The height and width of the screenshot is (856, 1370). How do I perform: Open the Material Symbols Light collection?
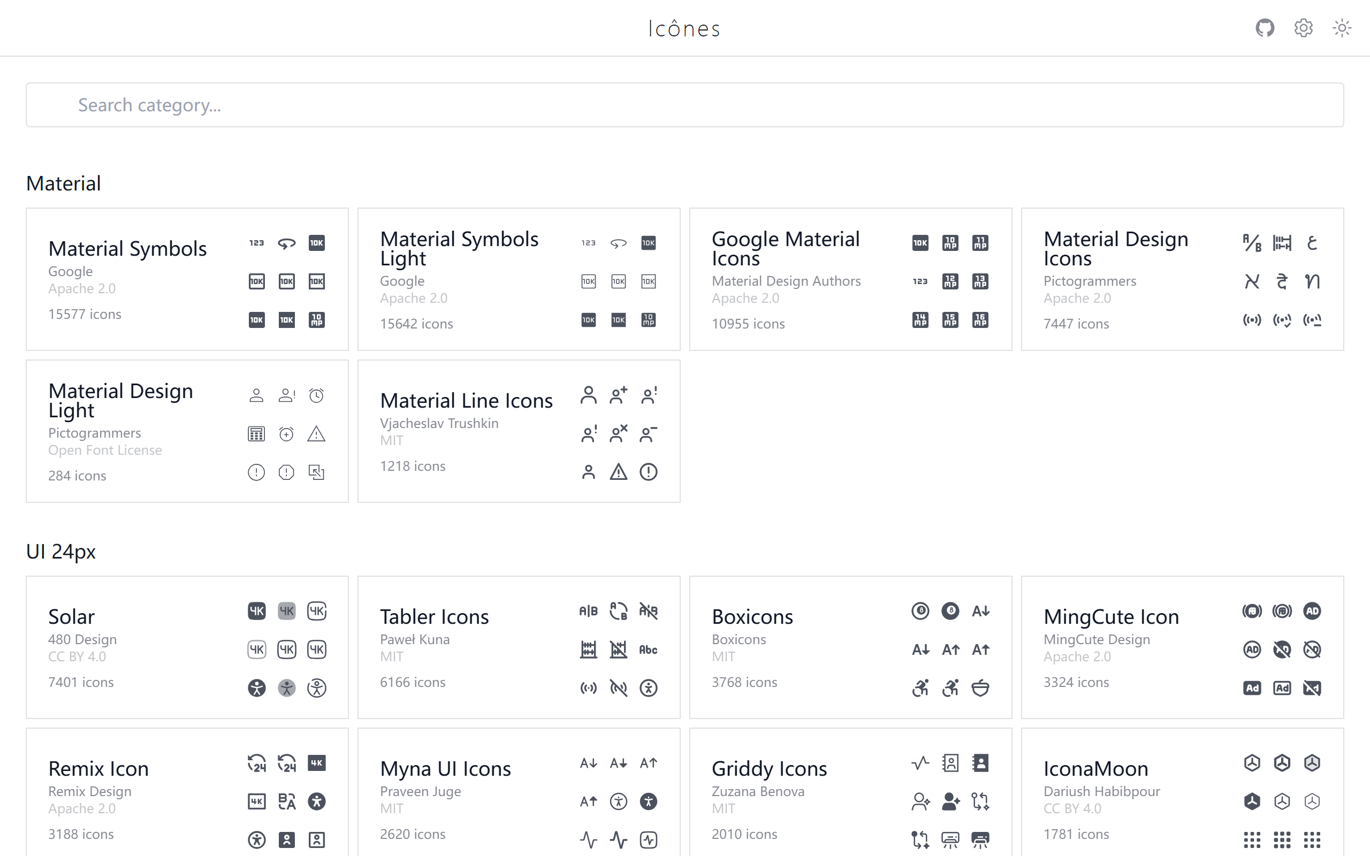(519, 279)
